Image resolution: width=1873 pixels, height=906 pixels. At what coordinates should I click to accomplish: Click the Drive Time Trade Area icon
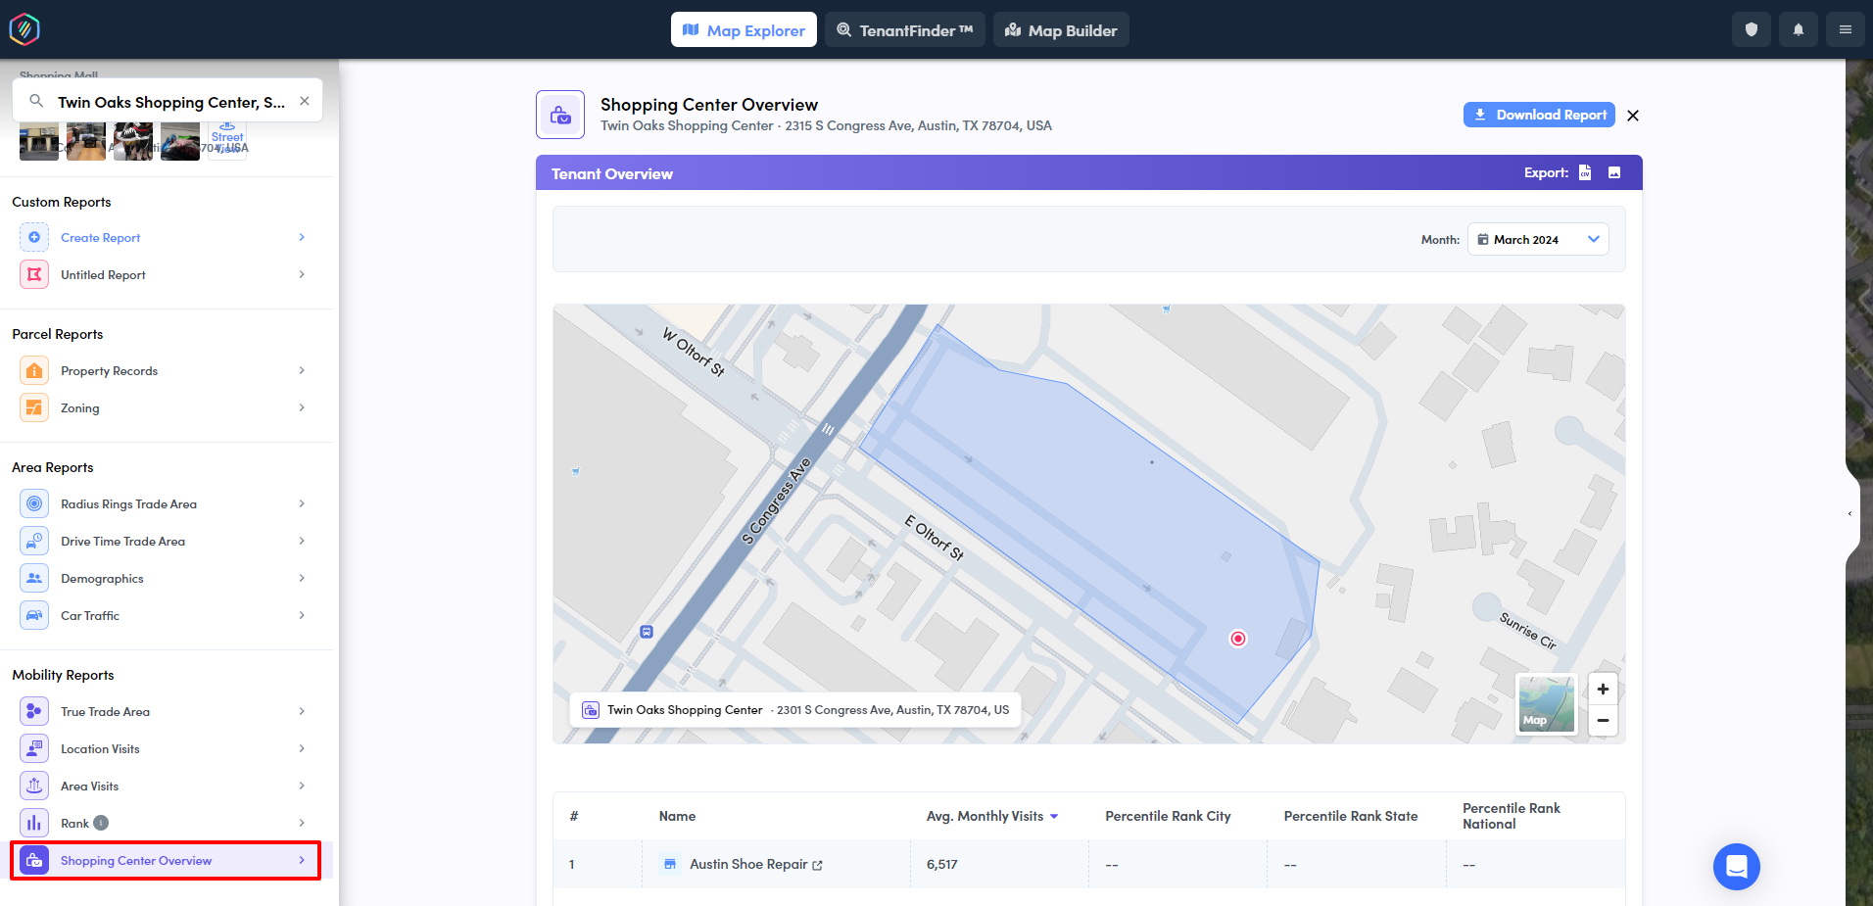[34, 541]
